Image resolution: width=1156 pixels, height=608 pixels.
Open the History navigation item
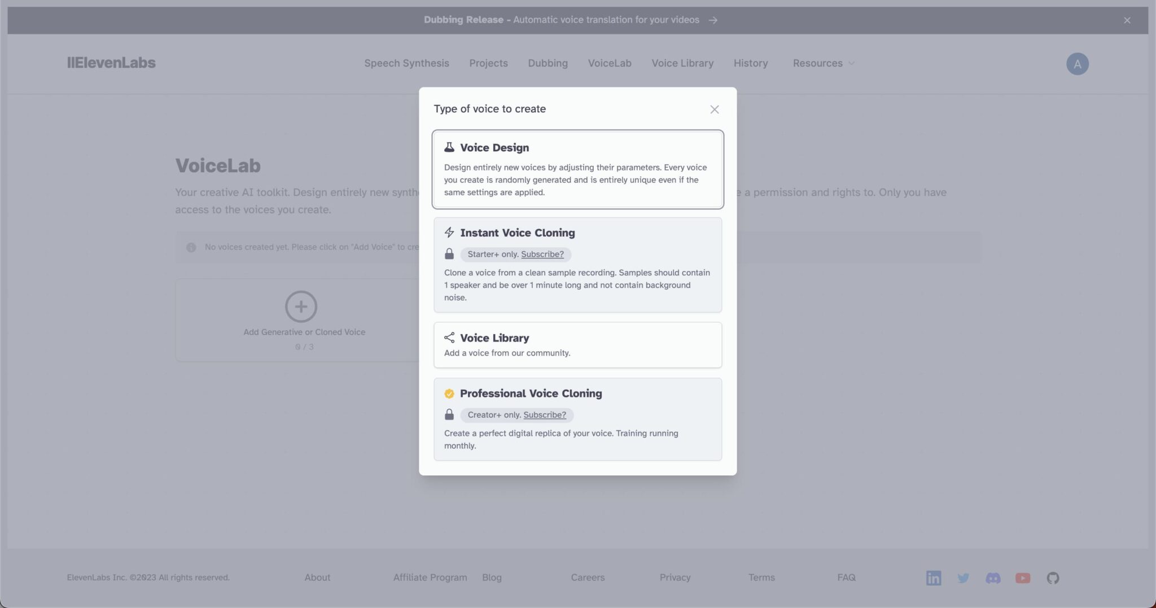click(750, 63)
